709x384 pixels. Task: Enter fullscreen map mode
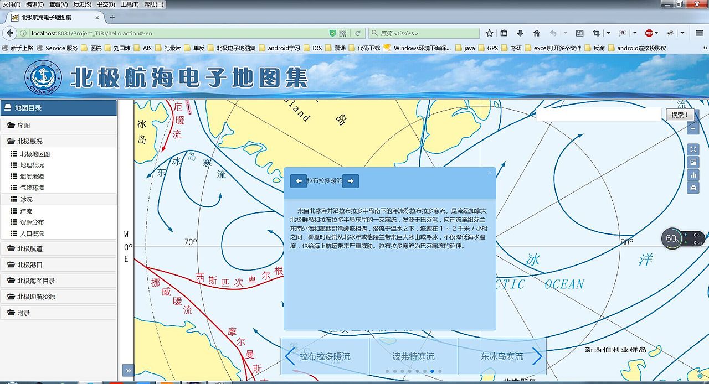tap(693, 149)
